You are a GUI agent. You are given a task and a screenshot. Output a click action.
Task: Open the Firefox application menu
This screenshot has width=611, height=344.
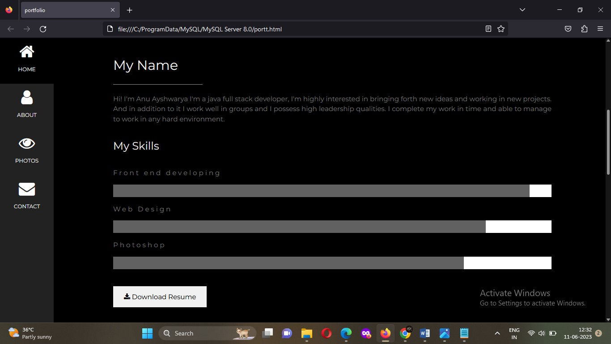600,29
